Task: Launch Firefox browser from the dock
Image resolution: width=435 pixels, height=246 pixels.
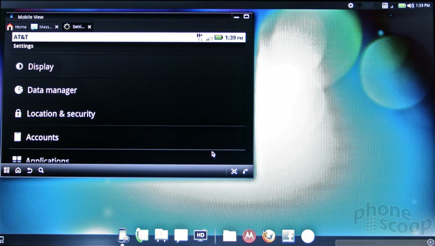Action: coord(269,236)
